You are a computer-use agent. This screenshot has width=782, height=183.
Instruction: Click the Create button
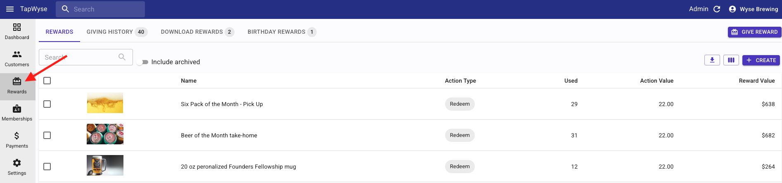(761, 60)
